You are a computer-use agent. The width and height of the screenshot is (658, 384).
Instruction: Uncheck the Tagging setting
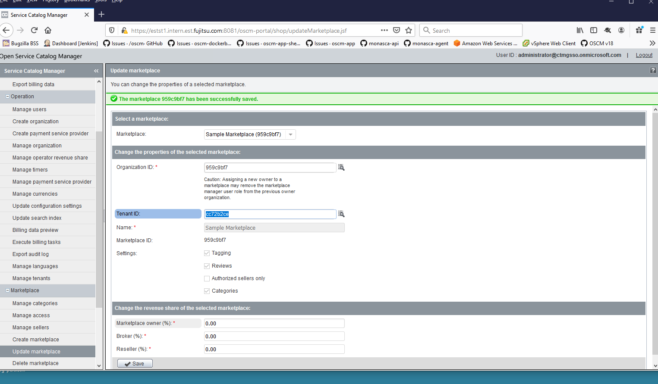207,253
